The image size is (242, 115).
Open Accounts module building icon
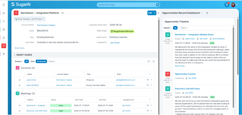[4, 29]
